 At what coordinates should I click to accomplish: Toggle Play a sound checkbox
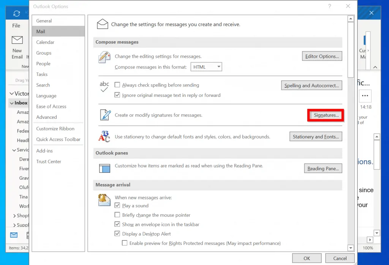pyautogui.click(x=117, y=205)
